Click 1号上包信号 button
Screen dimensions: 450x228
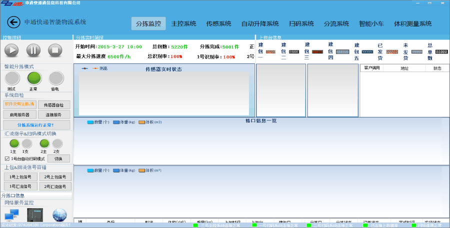pos(20,176)
